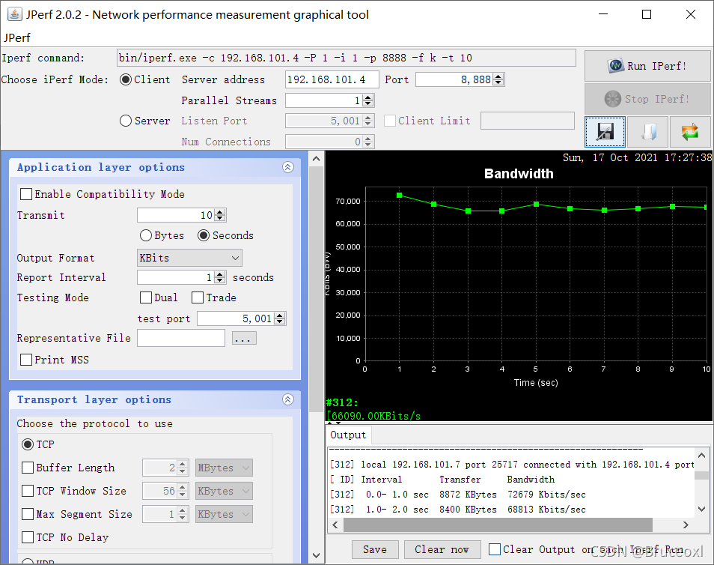This screenshot has width=714, height=565.
Task: Toggle the Trade testing mode checkbox
Action: point(198,297)
